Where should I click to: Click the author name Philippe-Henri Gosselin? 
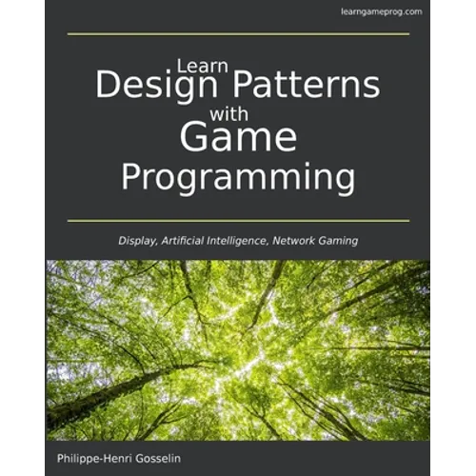[x=119, y=459]
